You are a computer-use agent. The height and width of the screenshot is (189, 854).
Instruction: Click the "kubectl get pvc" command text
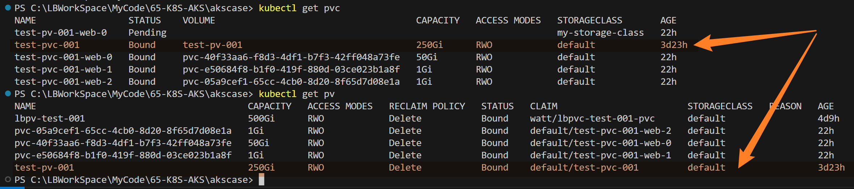(x=299, y=8)
